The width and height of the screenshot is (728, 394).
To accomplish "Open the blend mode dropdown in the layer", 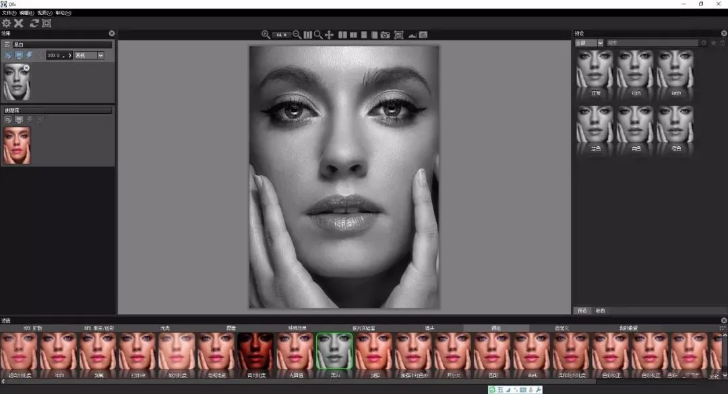I will click(89, 55).
